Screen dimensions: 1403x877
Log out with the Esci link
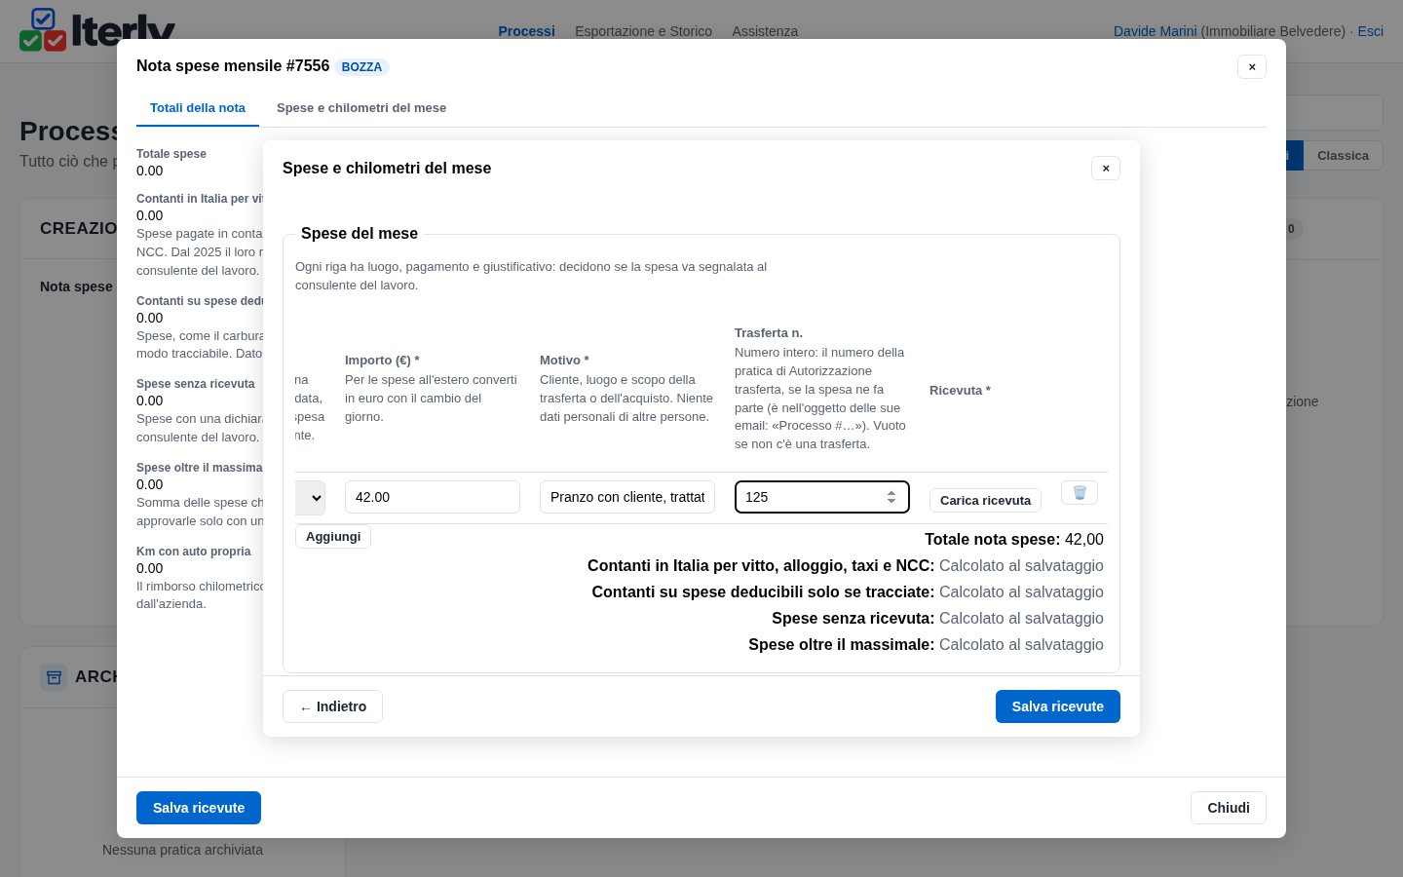point(1371,31)
